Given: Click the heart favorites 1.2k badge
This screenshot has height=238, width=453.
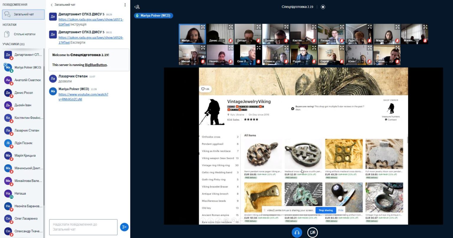Looking at the screenshot, I should (205, 89).
